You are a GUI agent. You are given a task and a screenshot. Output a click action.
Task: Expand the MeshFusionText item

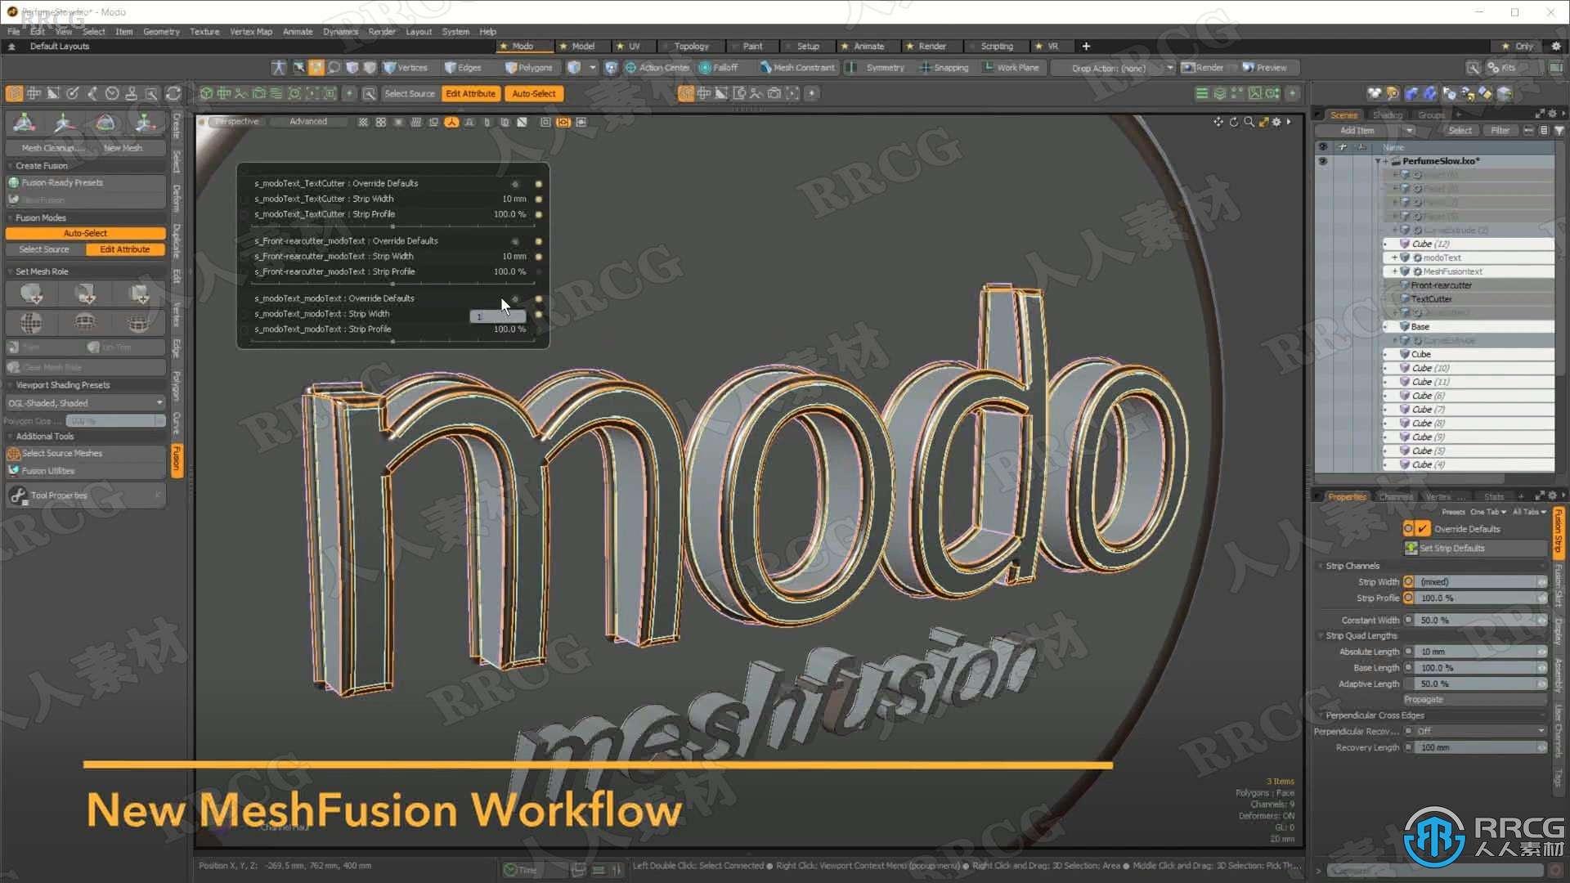[x=1394, y=271]
